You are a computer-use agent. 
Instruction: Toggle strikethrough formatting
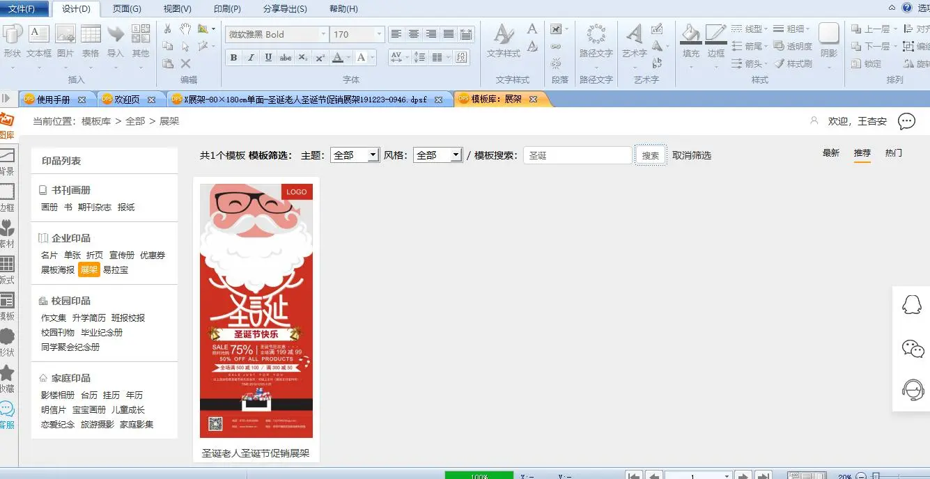(285, 58)
